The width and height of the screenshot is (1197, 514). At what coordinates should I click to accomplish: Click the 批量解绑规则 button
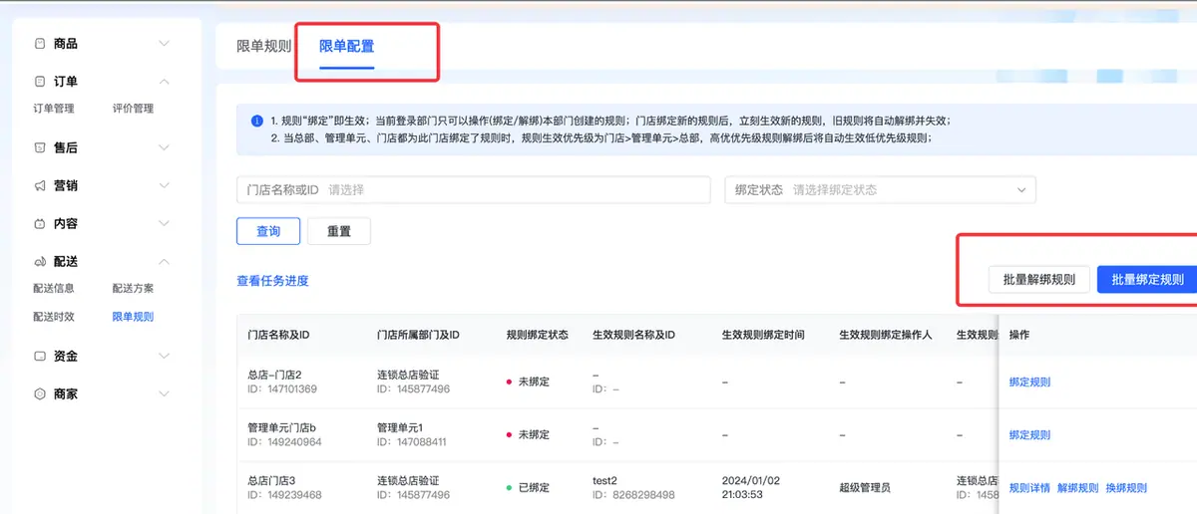(x=1038, y=280)
